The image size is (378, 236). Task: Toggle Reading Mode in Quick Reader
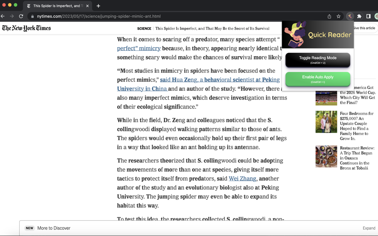(318, 60)
